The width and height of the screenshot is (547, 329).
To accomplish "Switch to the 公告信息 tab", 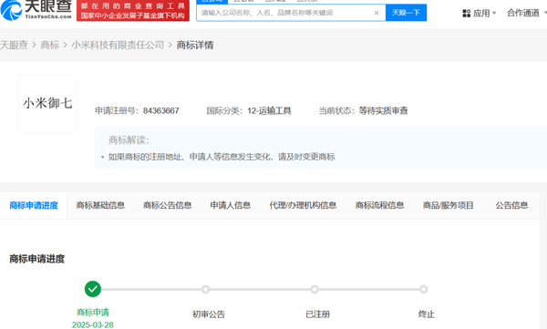I will pyautogui.click(x=511, y=205).
